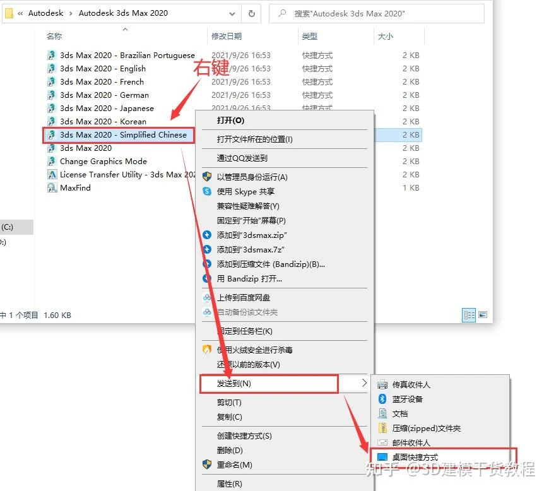Select 桌面快捷方式 in Send to submenu
The height and width of the screenshot is (491, 549).
(x=415, y=457)
